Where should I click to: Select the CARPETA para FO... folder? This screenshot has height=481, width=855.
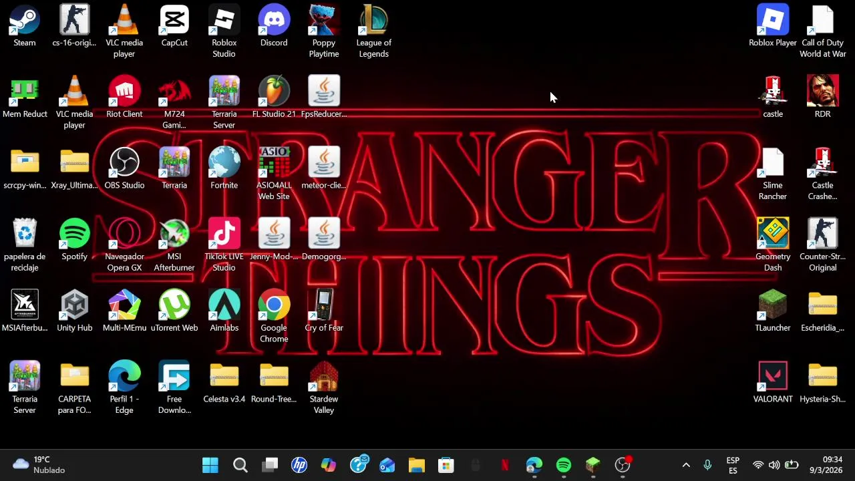click(74, 388)
